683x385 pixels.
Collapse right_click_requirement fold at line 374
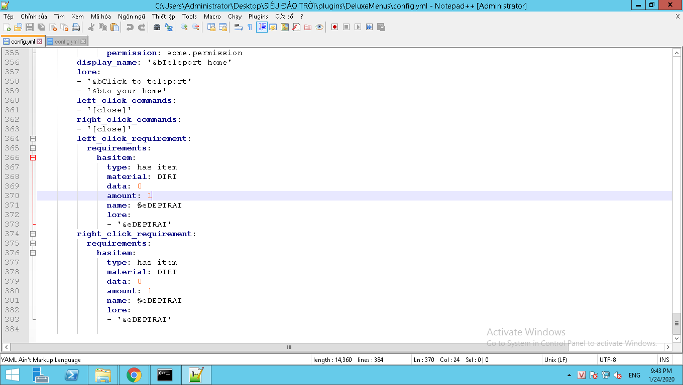pyautogui.click(x=33, y=234)
